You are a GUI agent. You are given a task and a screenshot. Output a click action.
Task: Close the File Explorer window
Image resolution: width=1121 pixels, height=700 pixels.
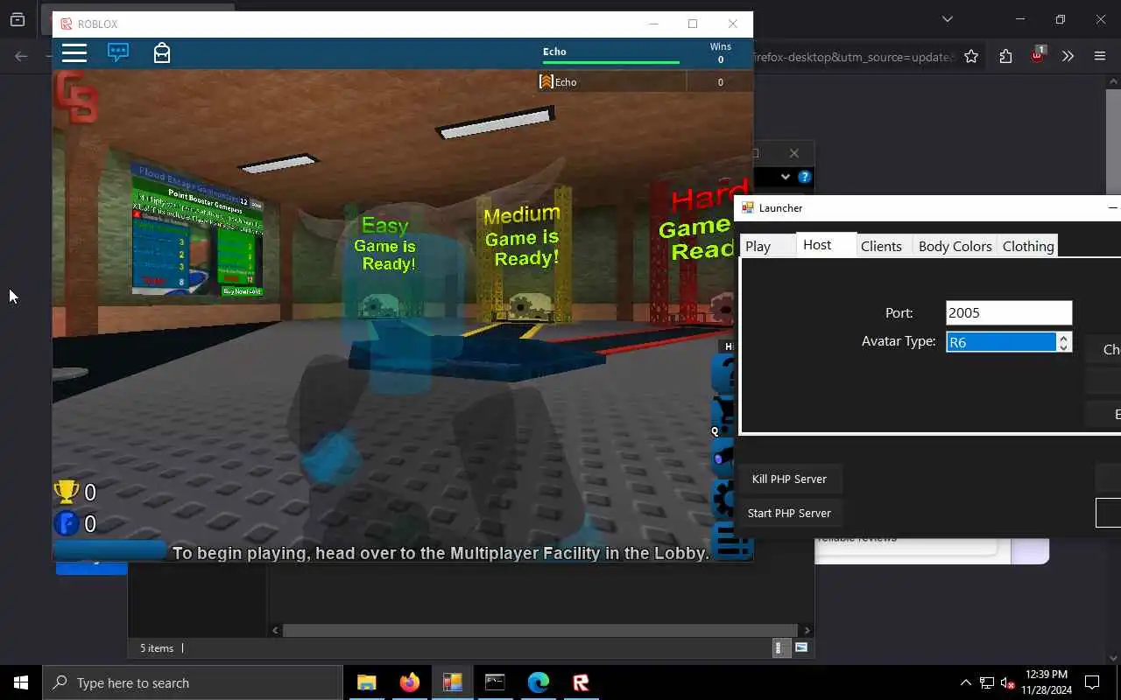click(794, 153)
